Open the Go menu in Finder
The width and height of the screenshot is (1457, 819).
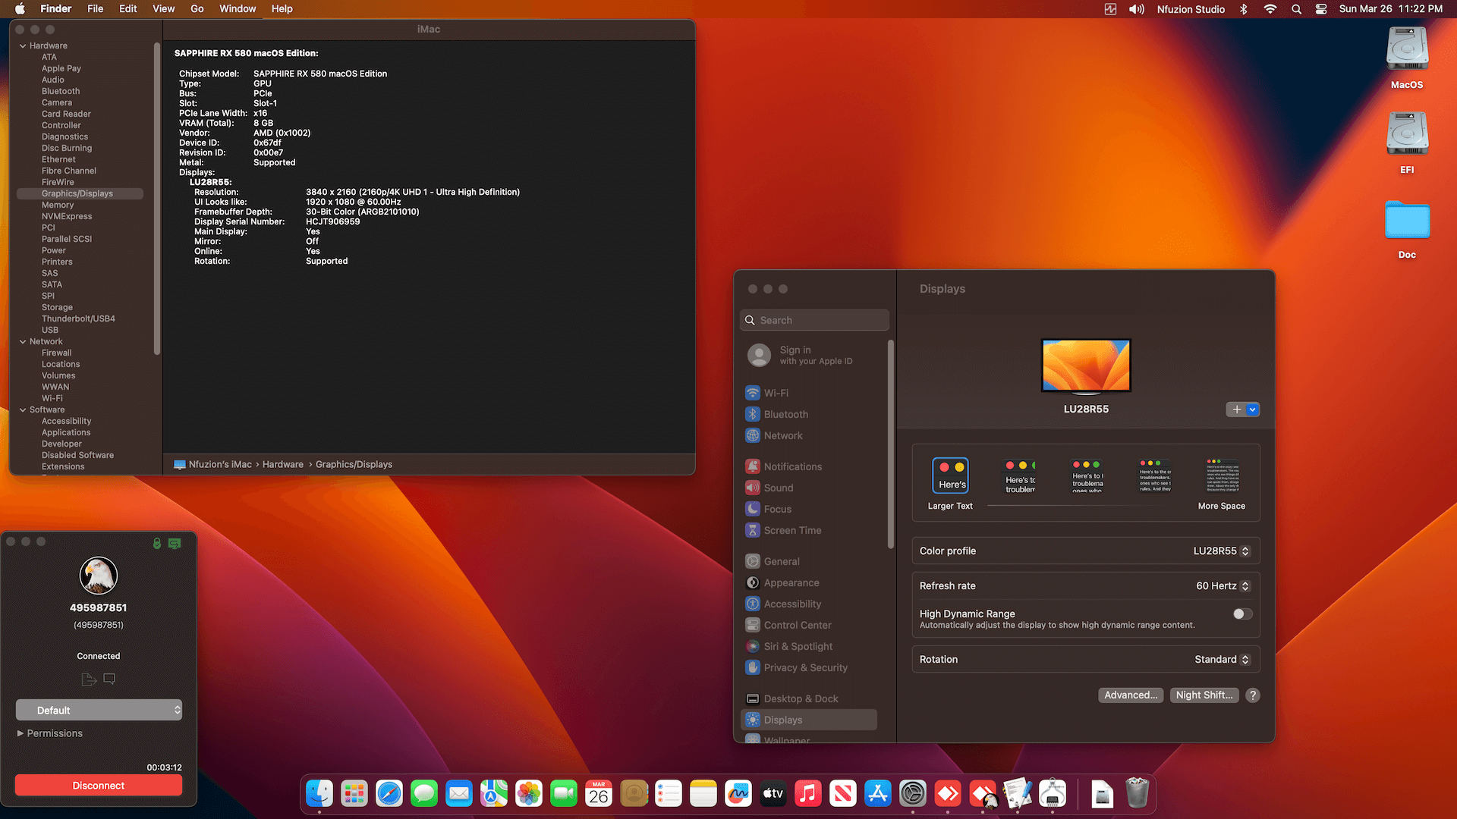(x=197, y=8)
